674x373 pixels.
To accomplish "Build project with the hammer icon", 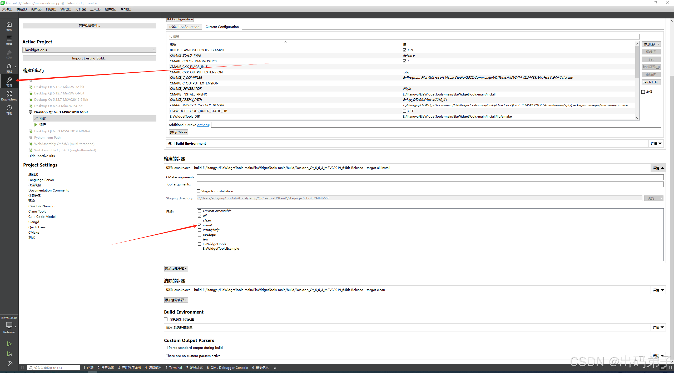I will click(x=9, y=364).
